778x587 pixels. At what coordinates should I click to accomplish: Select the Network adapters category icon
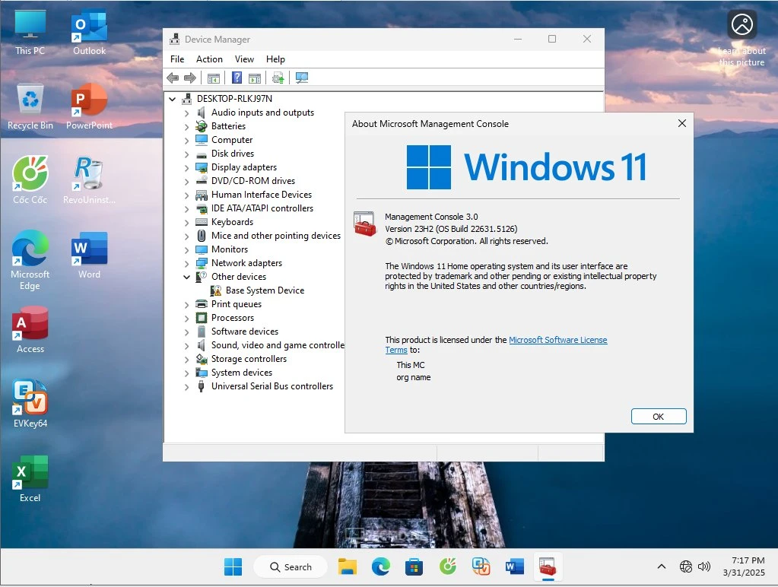(201, 263)
